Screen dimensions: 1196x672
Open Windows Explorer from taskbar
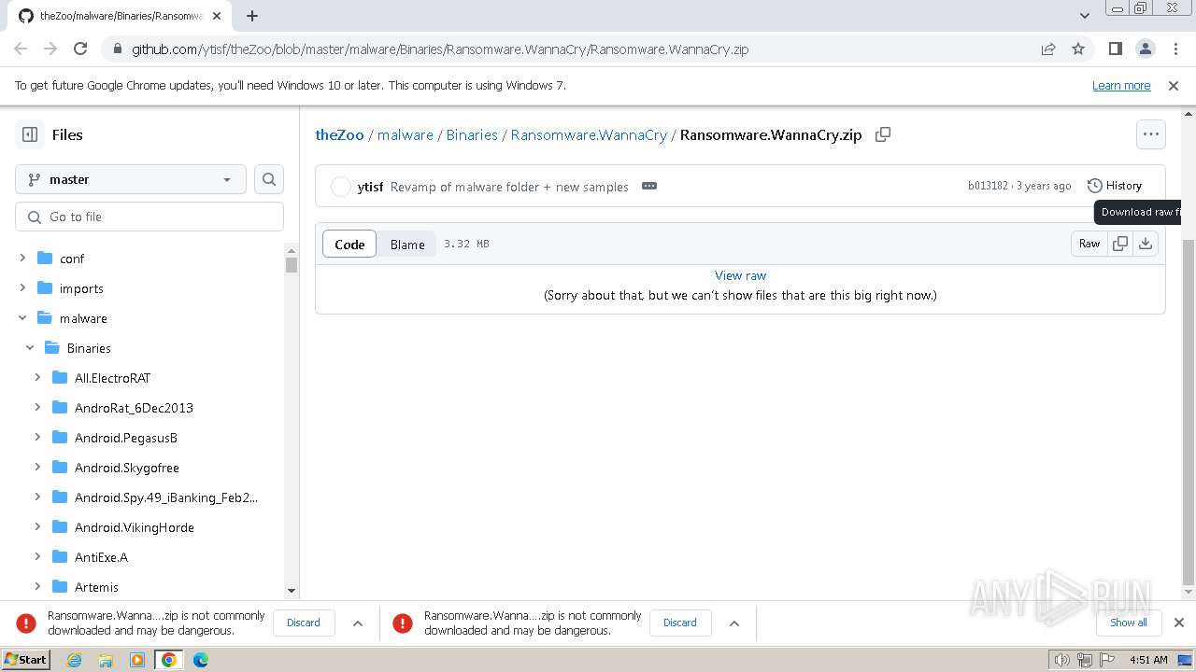106,660
